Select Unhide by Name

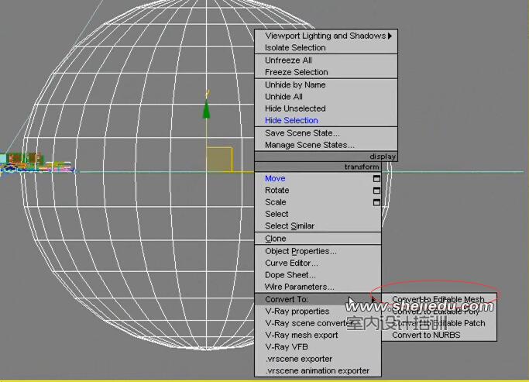(x=326, y=84)
